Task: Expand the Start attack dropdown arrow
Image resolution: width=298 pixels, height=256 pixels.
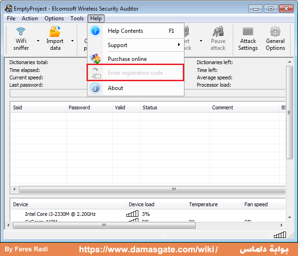Action: [x=201, y=41]
